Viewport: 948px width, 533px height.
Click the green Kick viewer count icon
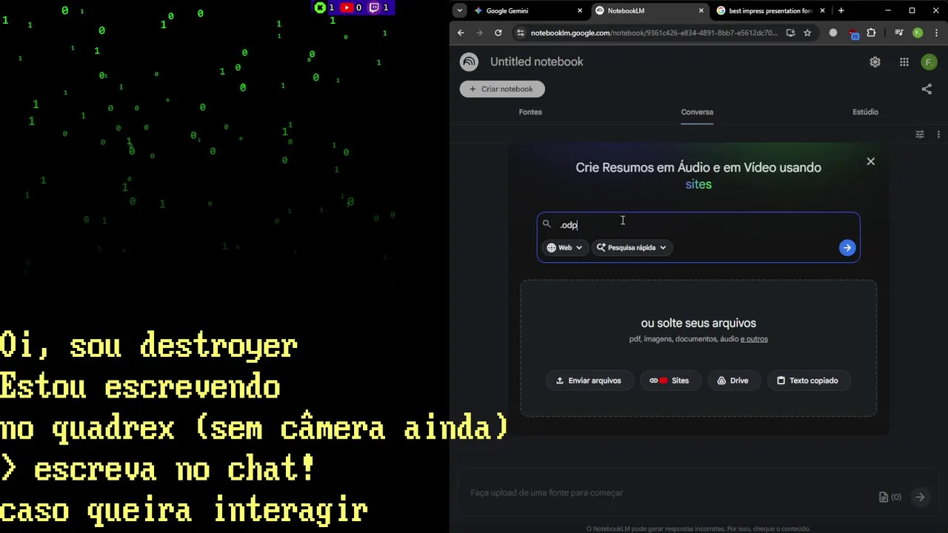(320, 7)
